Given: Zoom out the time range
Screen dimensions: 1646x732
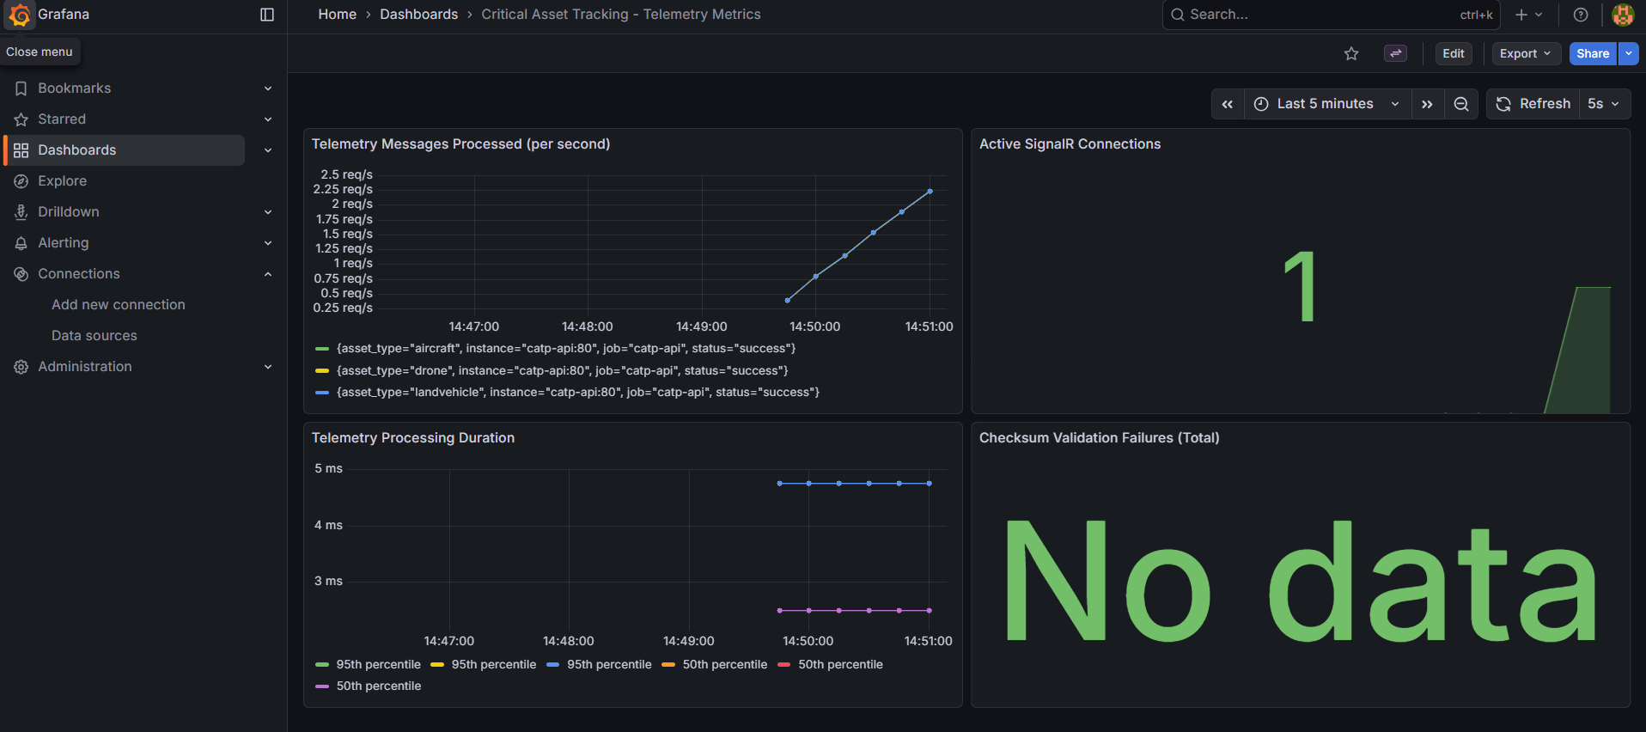Looking at the screenshot, I should coord(1461,104).
